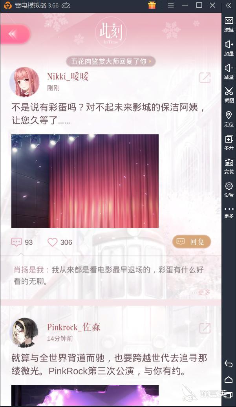Install an APK via 安装 icon
236x407 pixels.
tap(229, 167)
